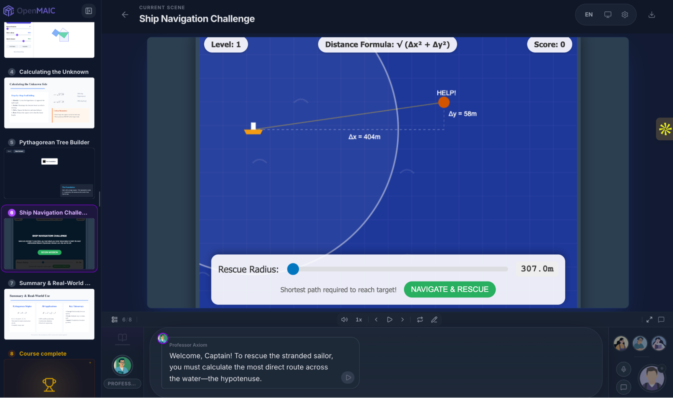673x398 pixels.
Task: Click the sidebar scrollbar handle
Action: (x=99, y=198)
